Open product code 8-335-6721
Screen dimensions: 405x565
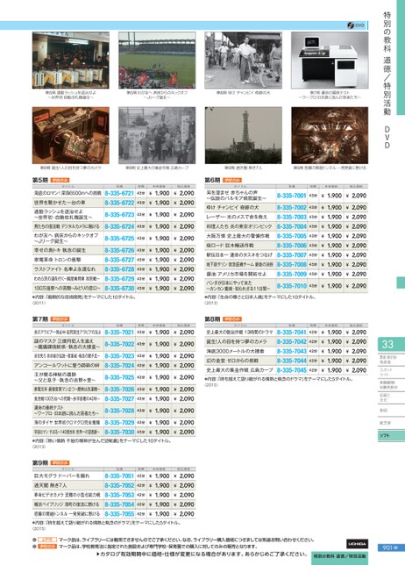tap(119, 194)
